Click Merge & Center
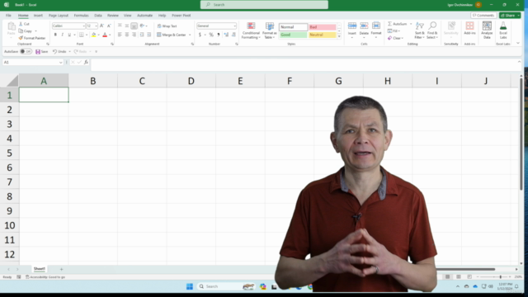The width and height of the screenshot is (528, 297). point(172,35)
